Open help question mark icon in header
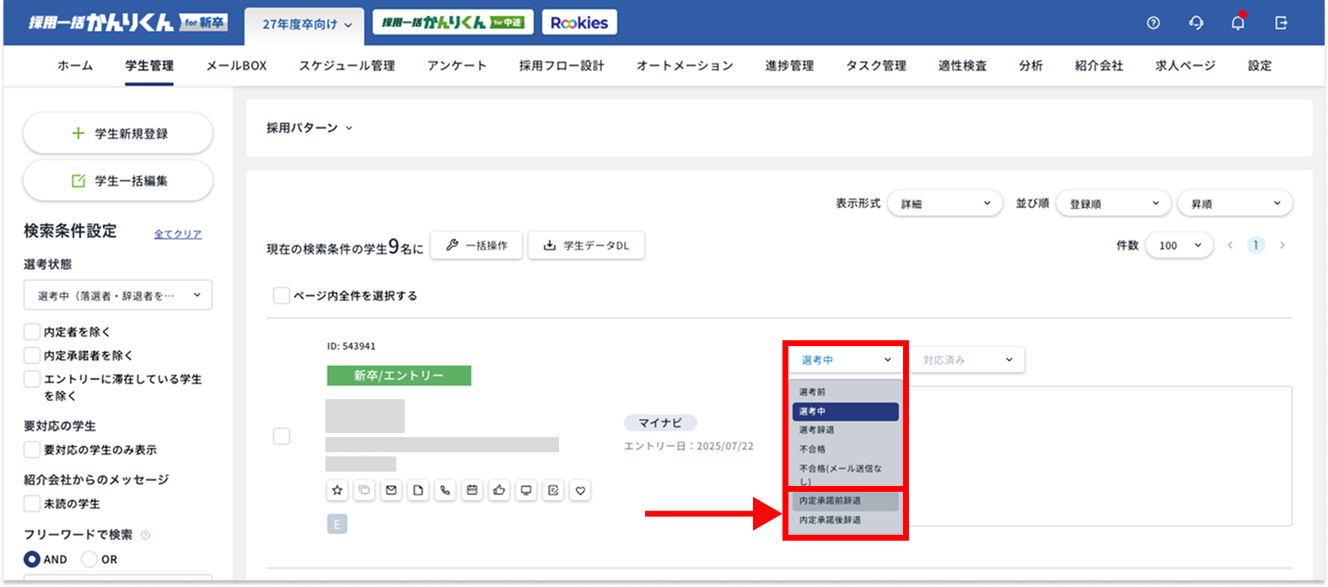 coord(1153,23)
